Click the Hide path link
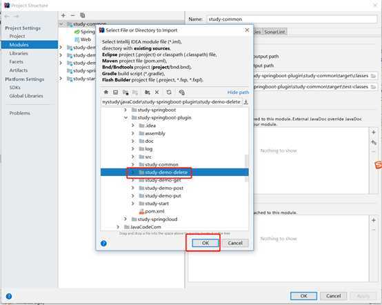Image resolution: width=382 pixels, height=305 pixels. pyautogui.click(x=238, y=92)
